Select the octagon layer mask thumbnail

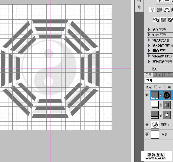166,95
